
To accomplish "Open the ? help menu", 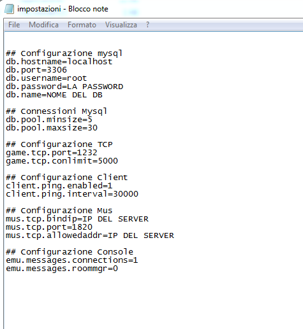I will point(148,25).
